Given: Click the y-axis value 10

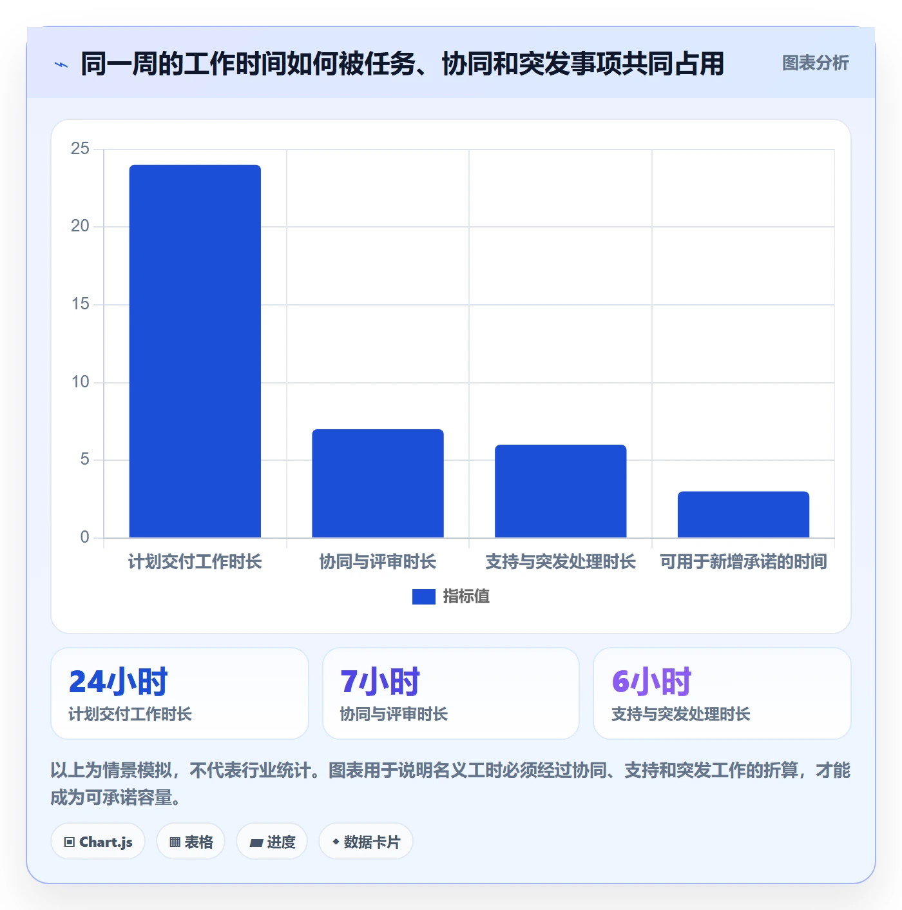Looking at the screenshot, I should pos(80,382).
